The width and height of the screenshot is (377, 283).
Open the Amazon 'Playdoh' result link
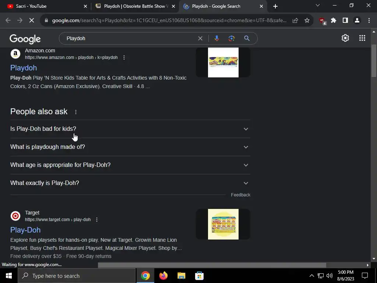click(x=24, y=68)
